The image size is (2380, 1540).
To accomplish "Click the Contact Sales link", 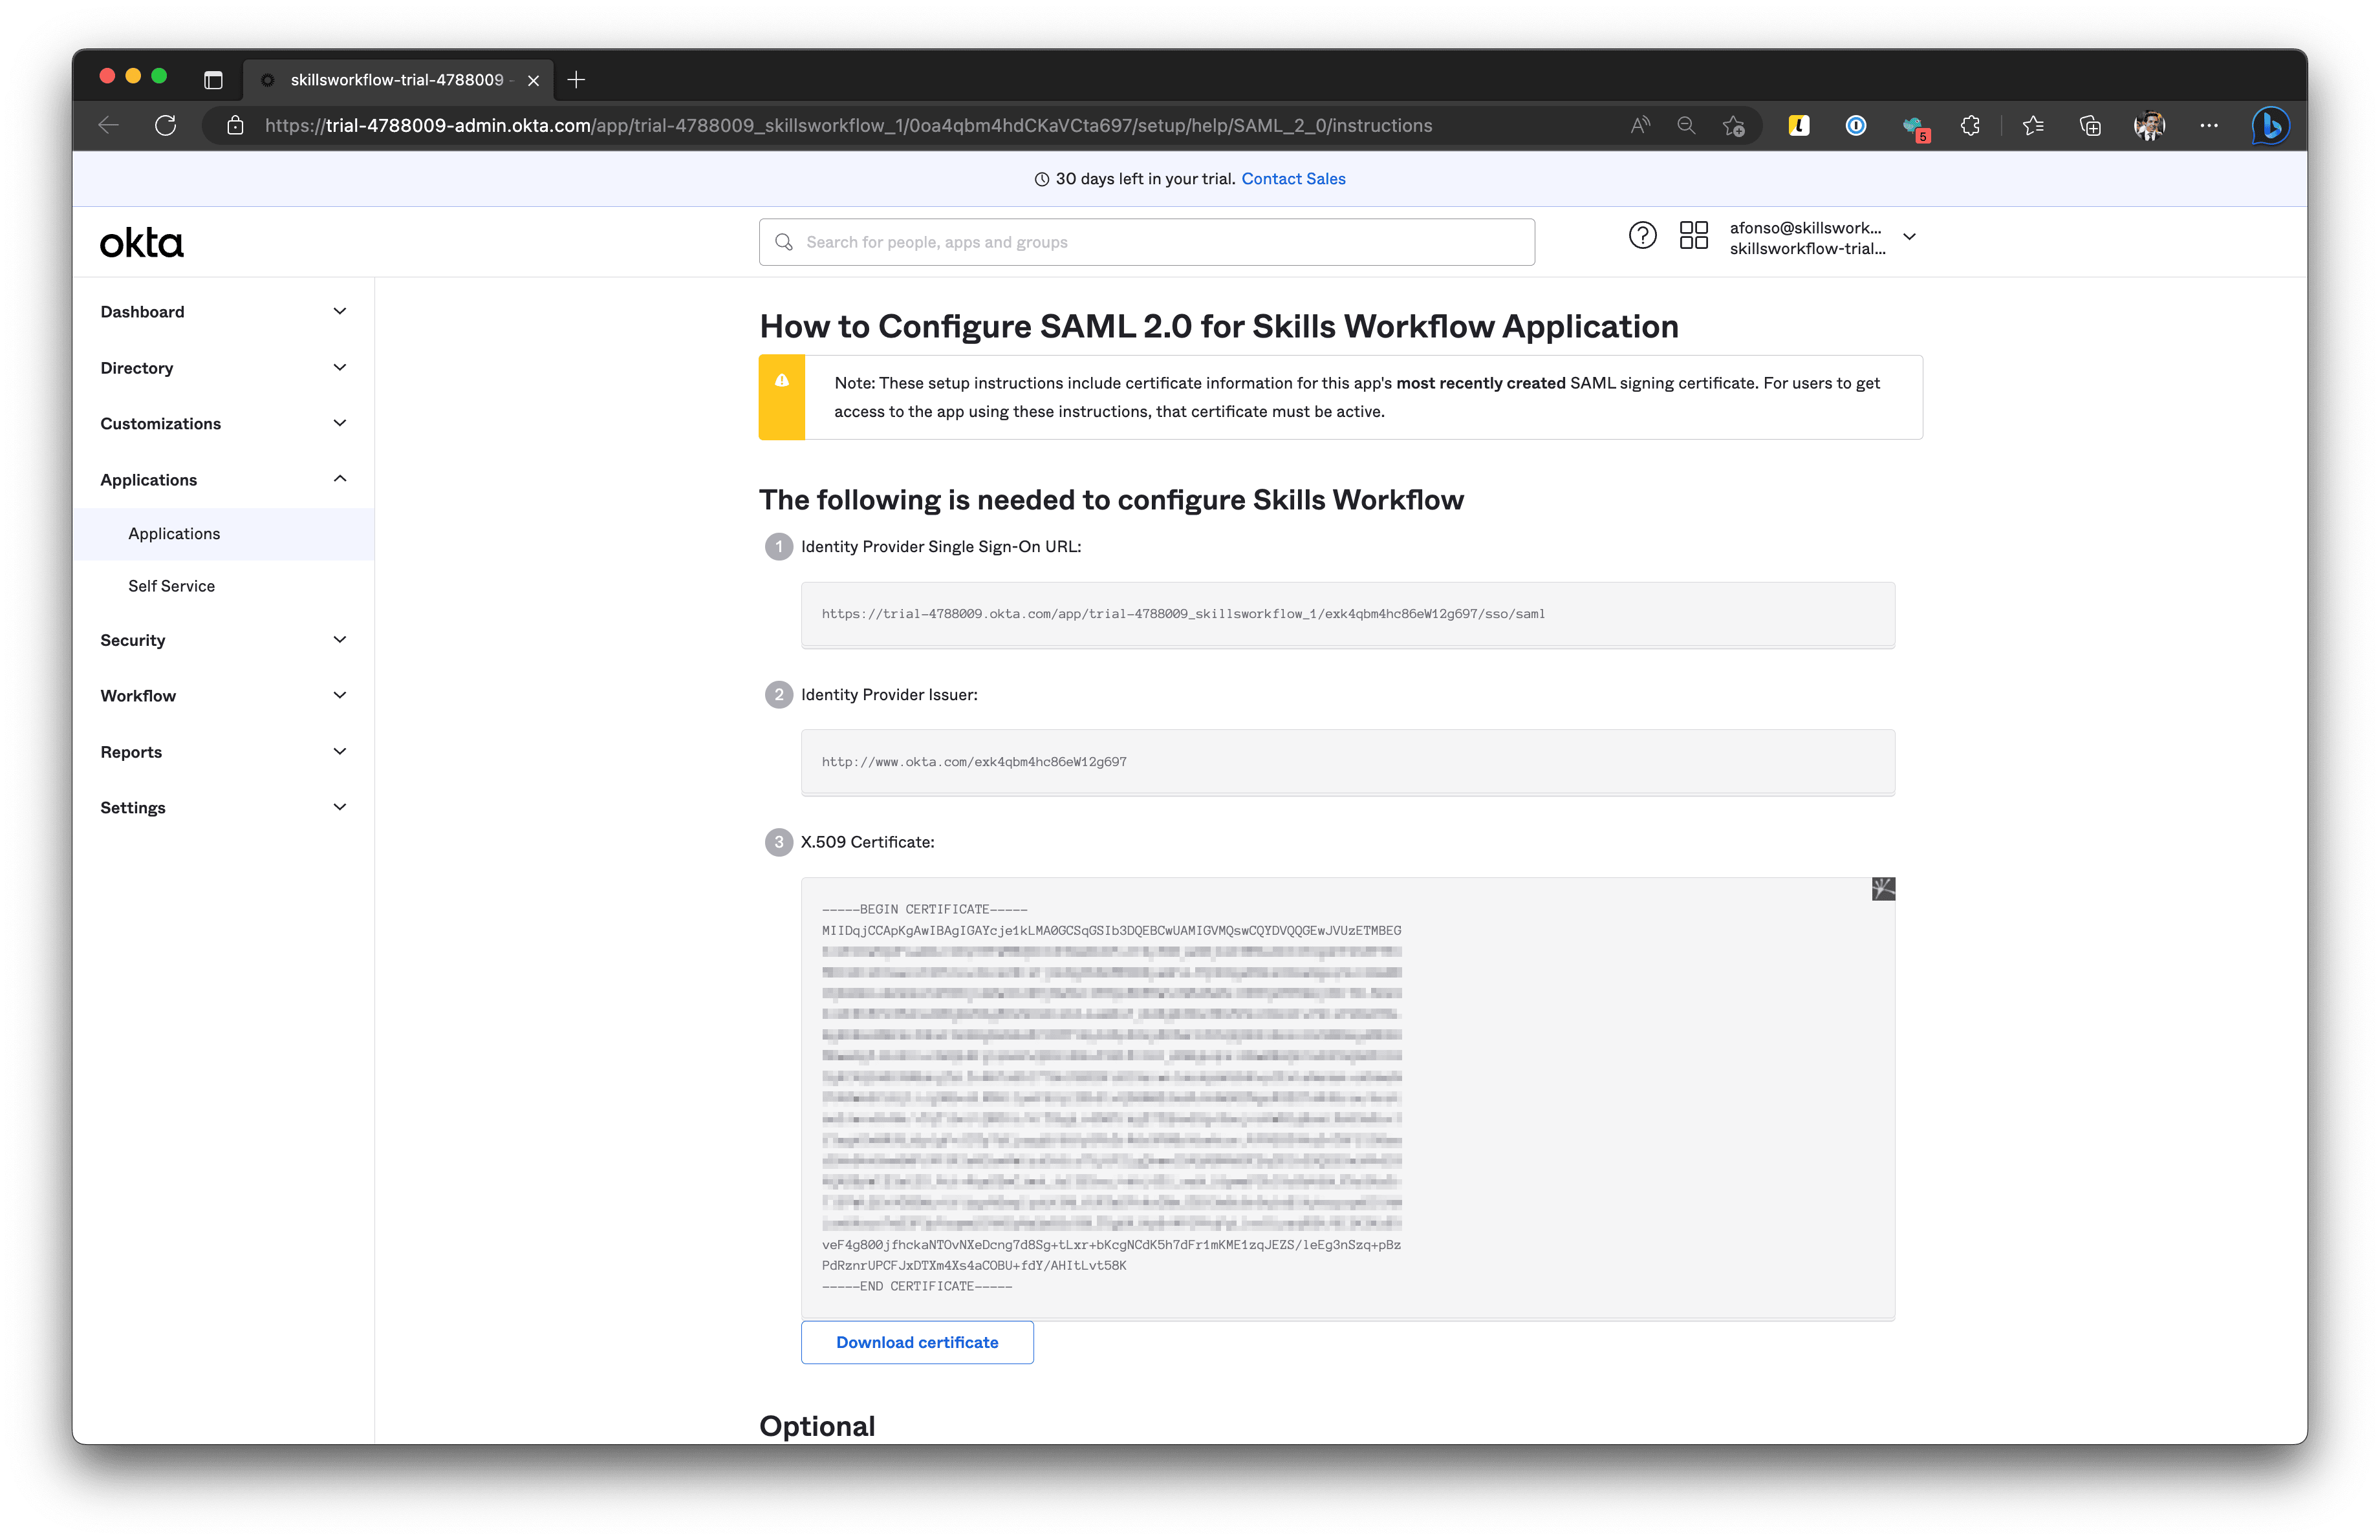I will point(1293,179).
